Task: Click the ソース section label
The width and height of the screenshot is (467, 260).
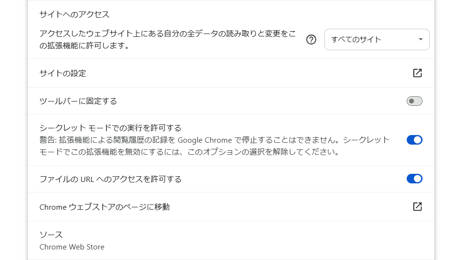Action: pyautogui.click(x=51, y=235)
